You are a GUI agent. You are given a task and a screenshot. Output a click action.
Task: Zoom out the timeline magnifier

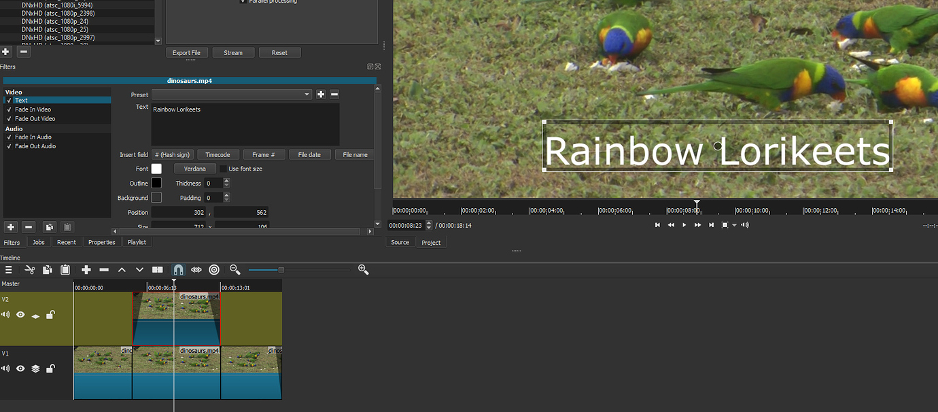pos(235,270)
